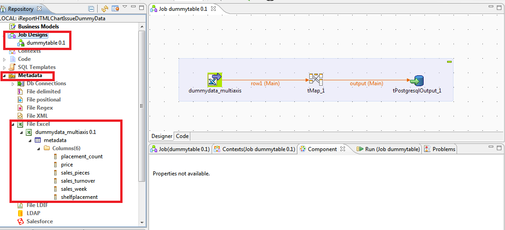Viewport: 505px width, 230px height.
Task: Collapse dummydata_multiaxis 0.1 node
Action: pyautogui.click(x=21, y=132)
